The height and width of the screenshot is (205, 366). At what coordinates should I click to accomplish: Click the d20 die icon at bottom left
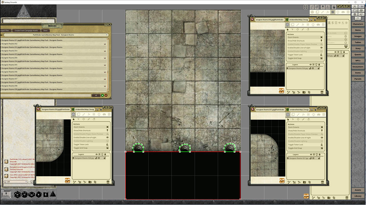[x=18, y=194]
